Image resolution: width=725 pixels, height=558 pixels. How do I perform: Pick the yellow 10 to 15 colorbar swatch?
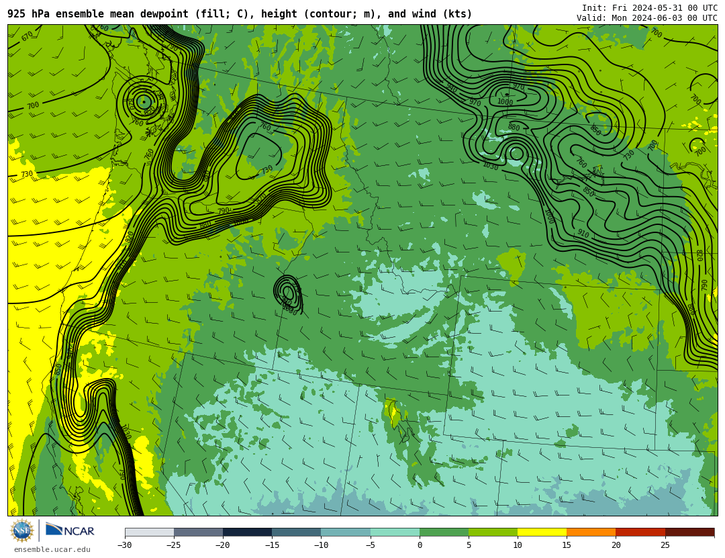click(x=542, y=532)
